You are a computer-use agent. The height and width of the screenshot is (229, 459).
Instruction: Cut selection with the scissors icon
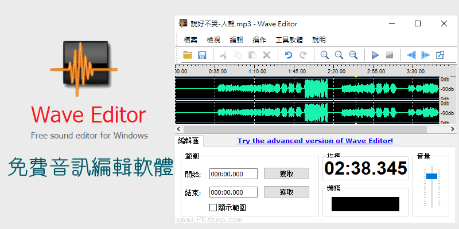[x=223, y=55]
